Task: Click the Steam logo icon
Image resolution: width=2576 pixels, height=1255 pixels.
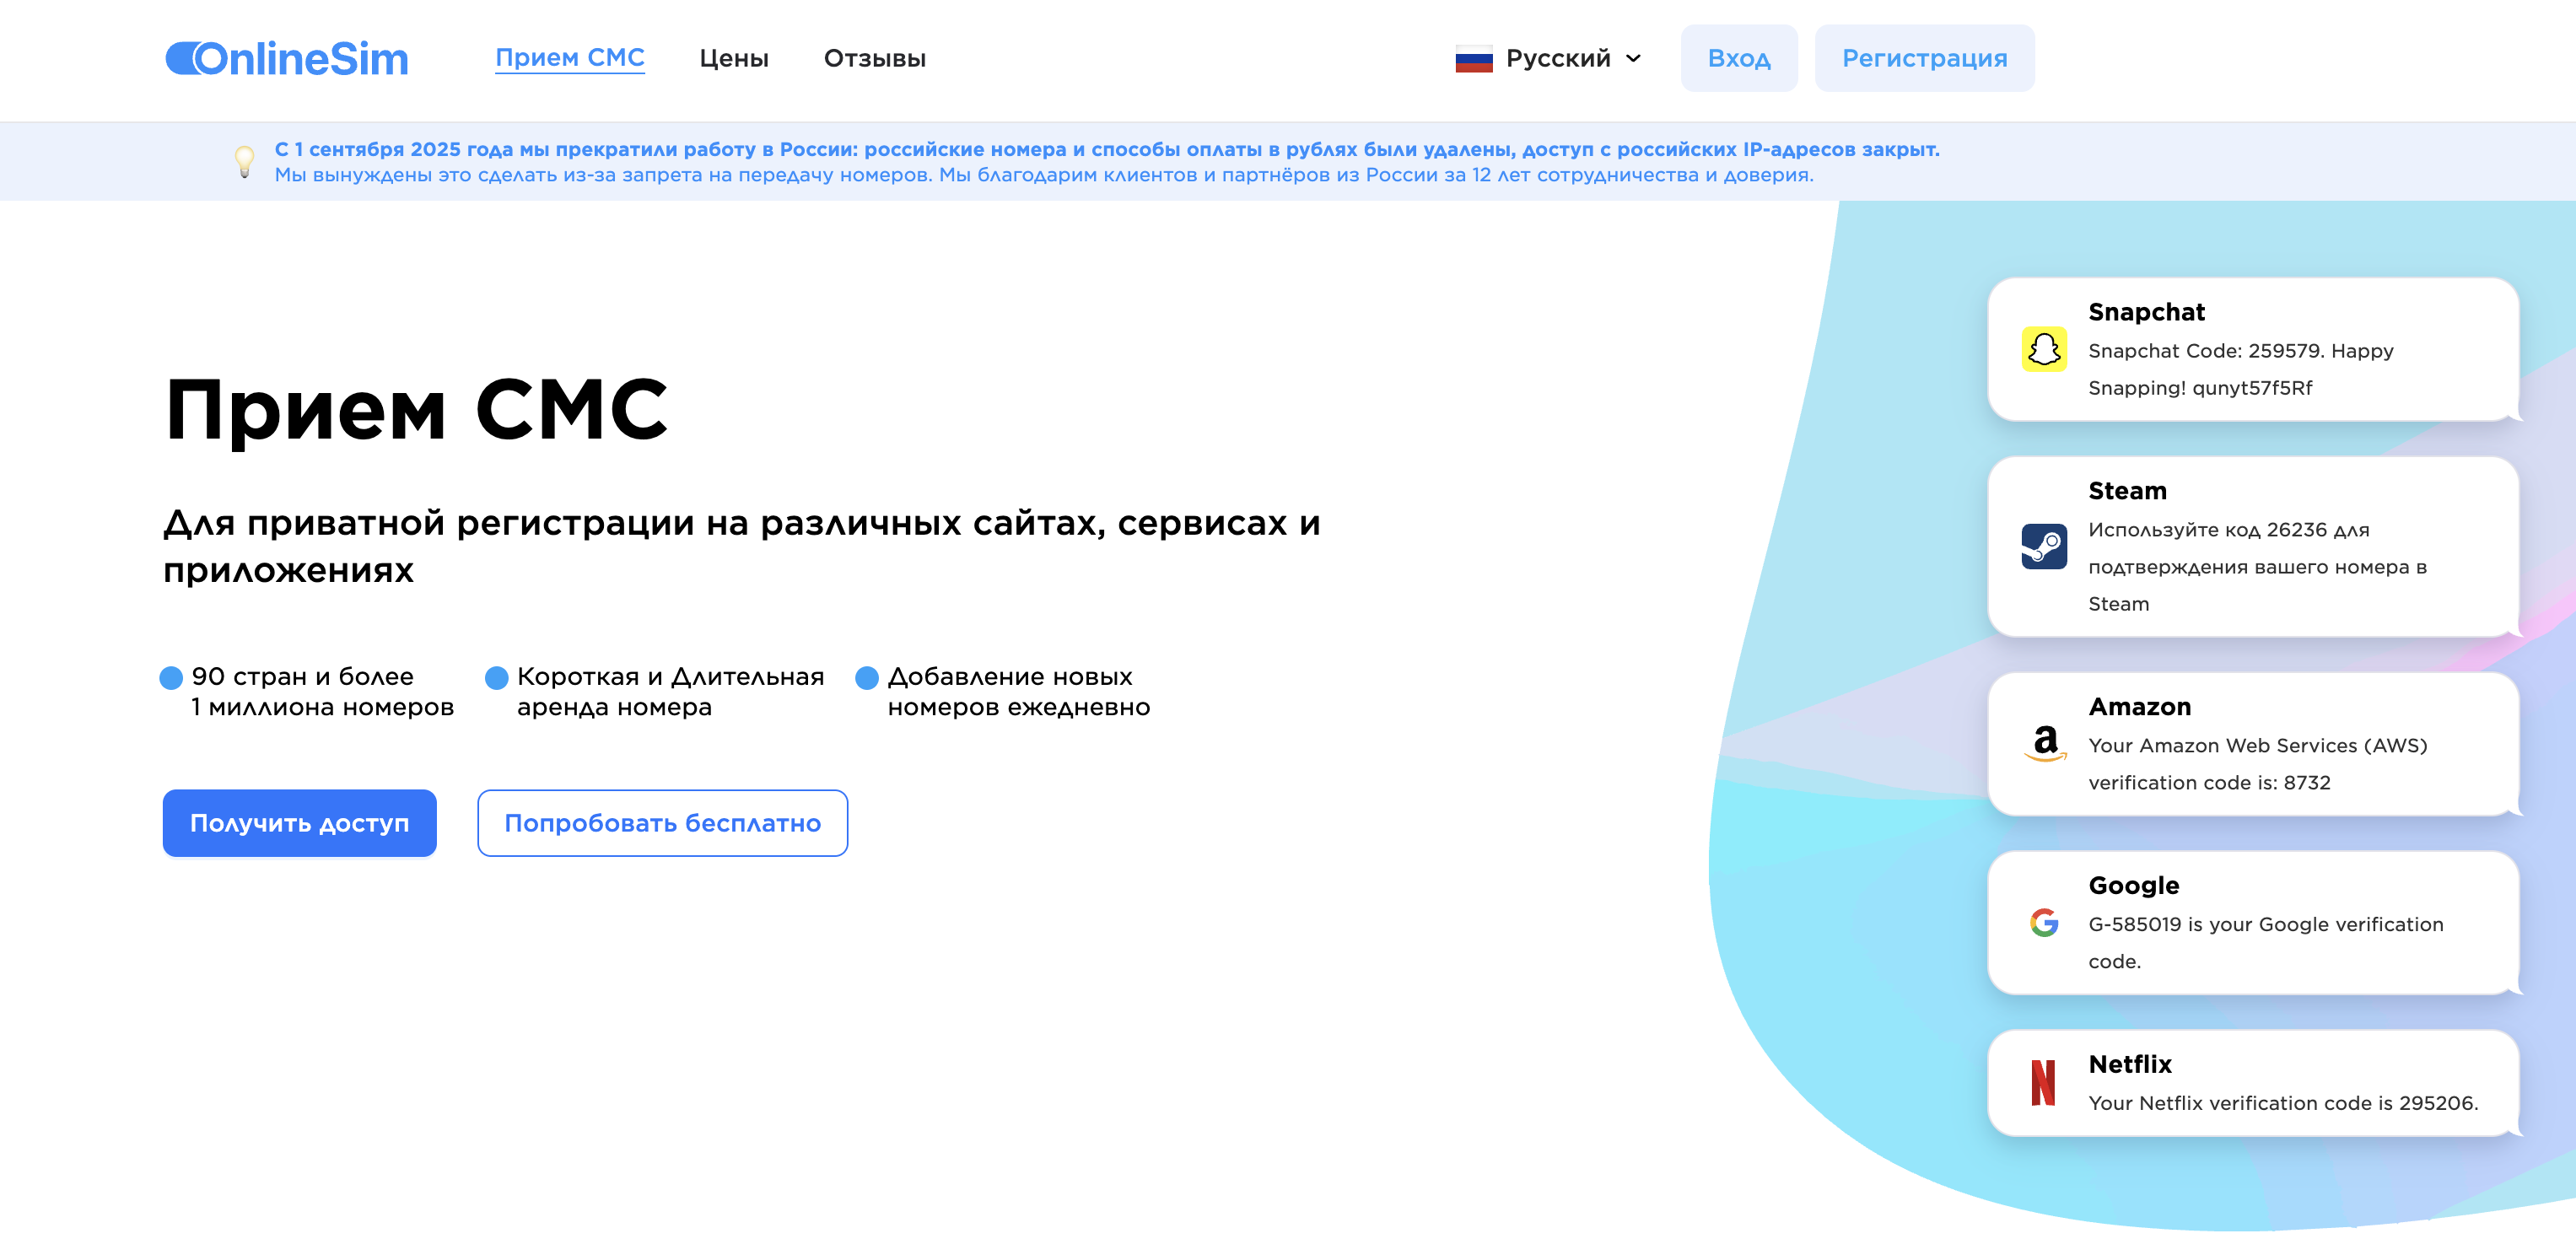Action: pyautogui.click(x=2043, y=546)
